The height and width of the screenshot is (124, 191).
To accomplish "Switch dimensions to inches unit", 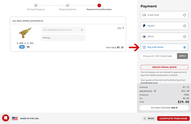I will (22, 47).
